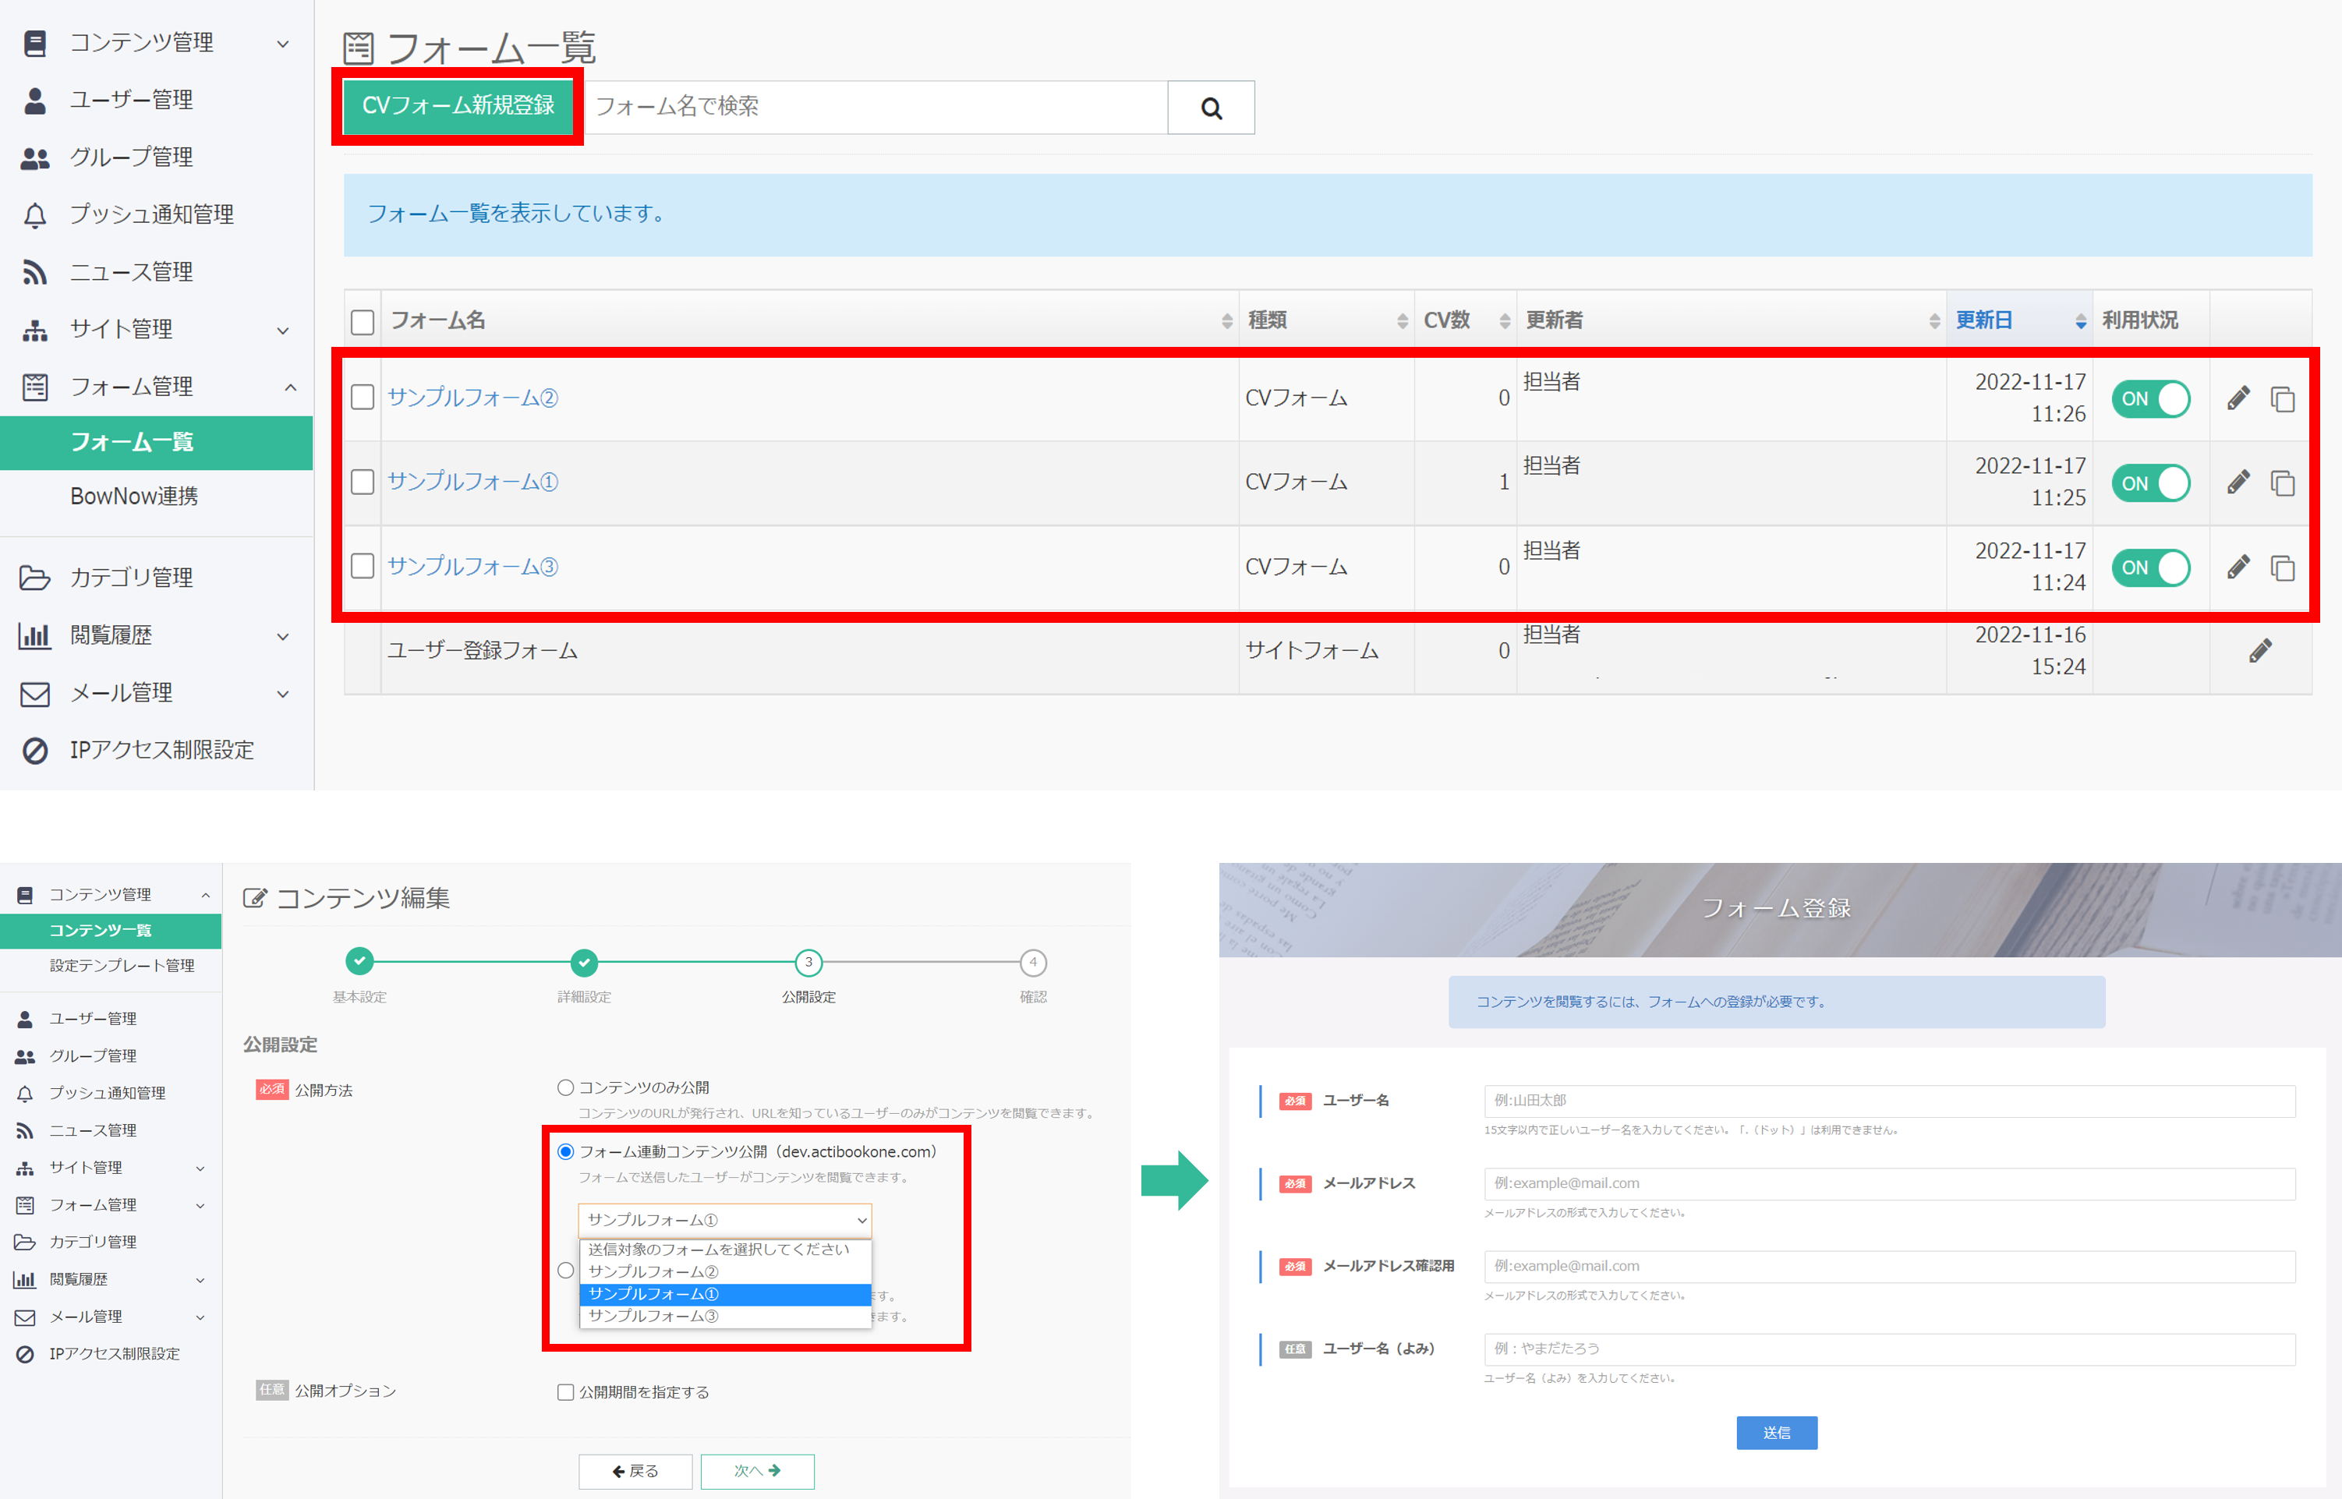Turn off the ON switch for サンプルフォーム③
This screenshot has width=2342, height=1499.
(2150, 567)
